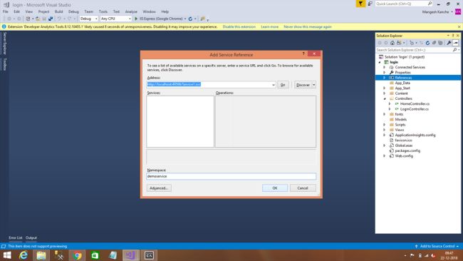Click the Collapse All icon in Solution Explorer

click(x=434, y=43)
